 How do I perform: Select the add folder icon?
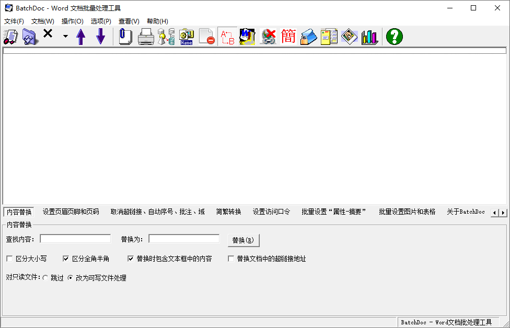point(30,36)
